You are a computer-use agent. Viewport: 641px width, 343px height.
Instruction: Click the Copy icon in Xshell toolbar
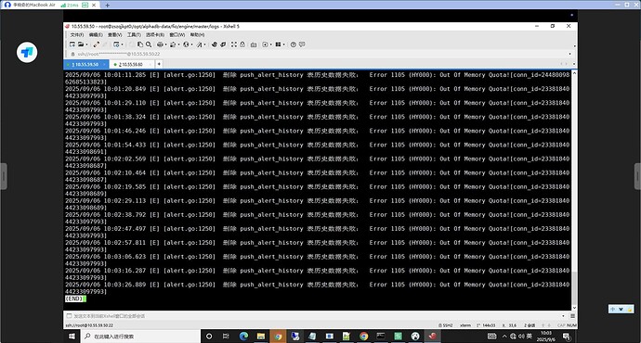pyautogui.click(x=140, y=44)
